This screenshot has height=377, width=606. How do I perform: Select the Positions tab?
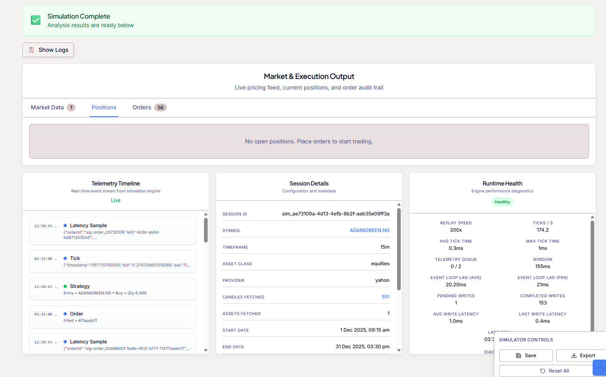pos(104,107)
